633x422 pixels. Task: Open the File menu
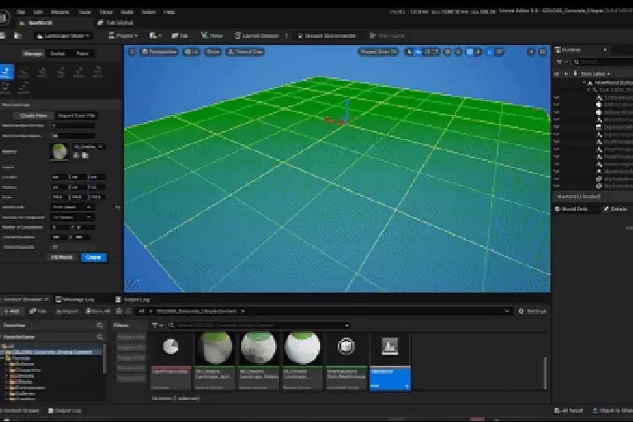(x=21, y=11)
